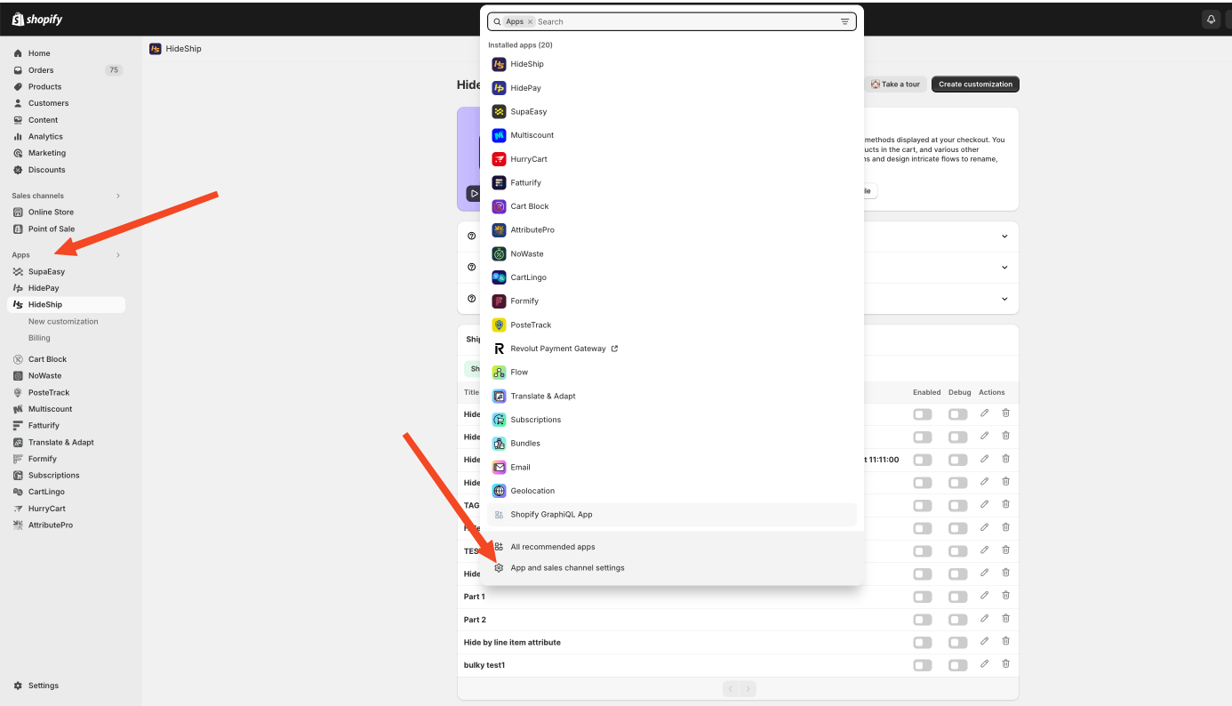Click the filter icon in the search bar
Viewport: 1232px width, 706px height.
click(x=844, y=21)
